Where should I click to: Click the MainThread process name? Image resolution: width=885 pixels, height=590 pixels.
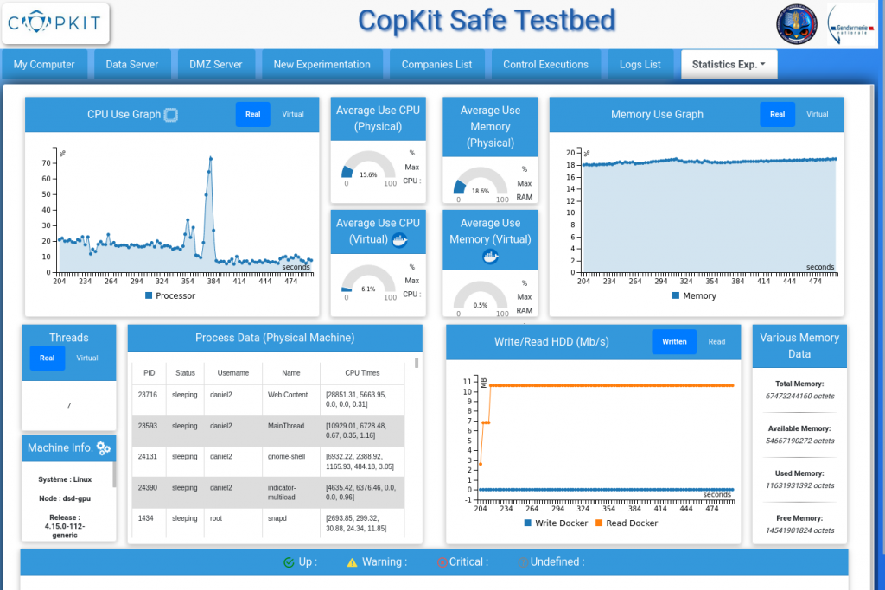click(286, 426)
